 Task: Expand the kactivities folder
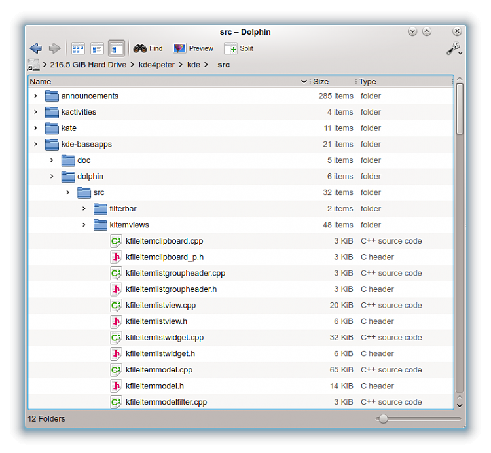click(x=36, y=112)
